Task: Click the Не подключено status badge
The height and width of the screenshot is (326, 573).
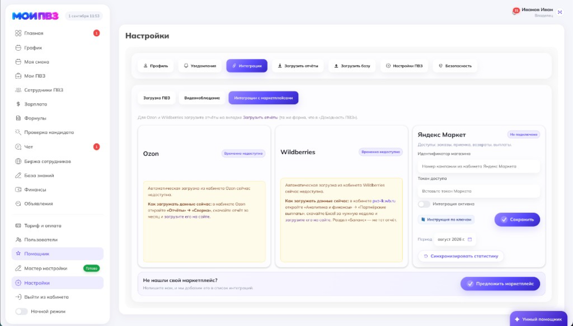Action: [x=524, y=135]
